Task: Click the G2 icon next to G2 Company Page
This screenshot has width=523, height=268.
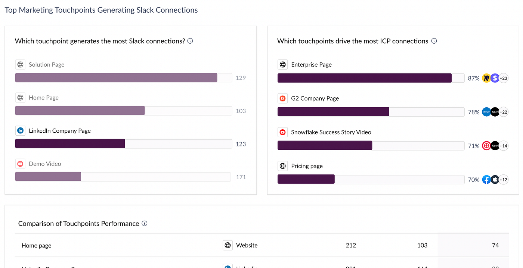Action: [x=282, y=98]
